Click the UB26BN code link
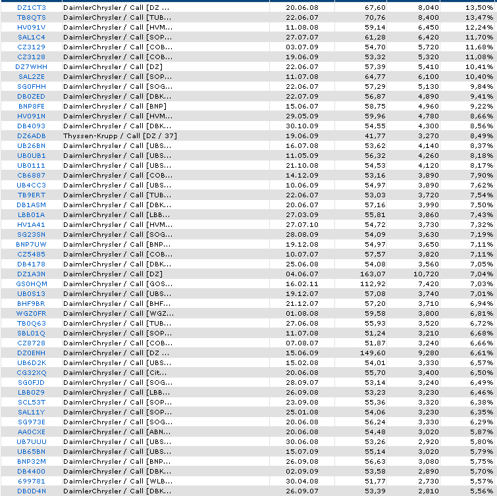Viewport: 497px width, 496px height. point(32,145)
